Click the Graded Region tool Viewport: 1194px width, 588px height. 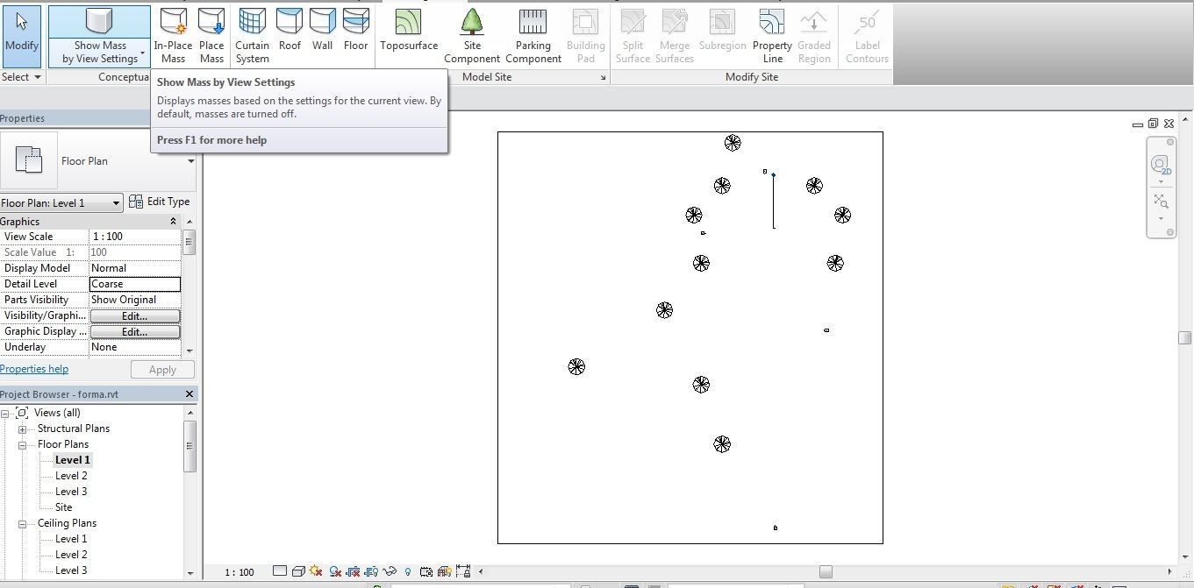(813, 36)
